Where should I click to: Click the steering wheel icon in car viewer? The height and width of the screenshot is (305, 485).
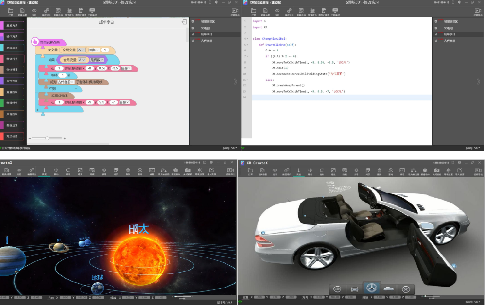point(372,289)
